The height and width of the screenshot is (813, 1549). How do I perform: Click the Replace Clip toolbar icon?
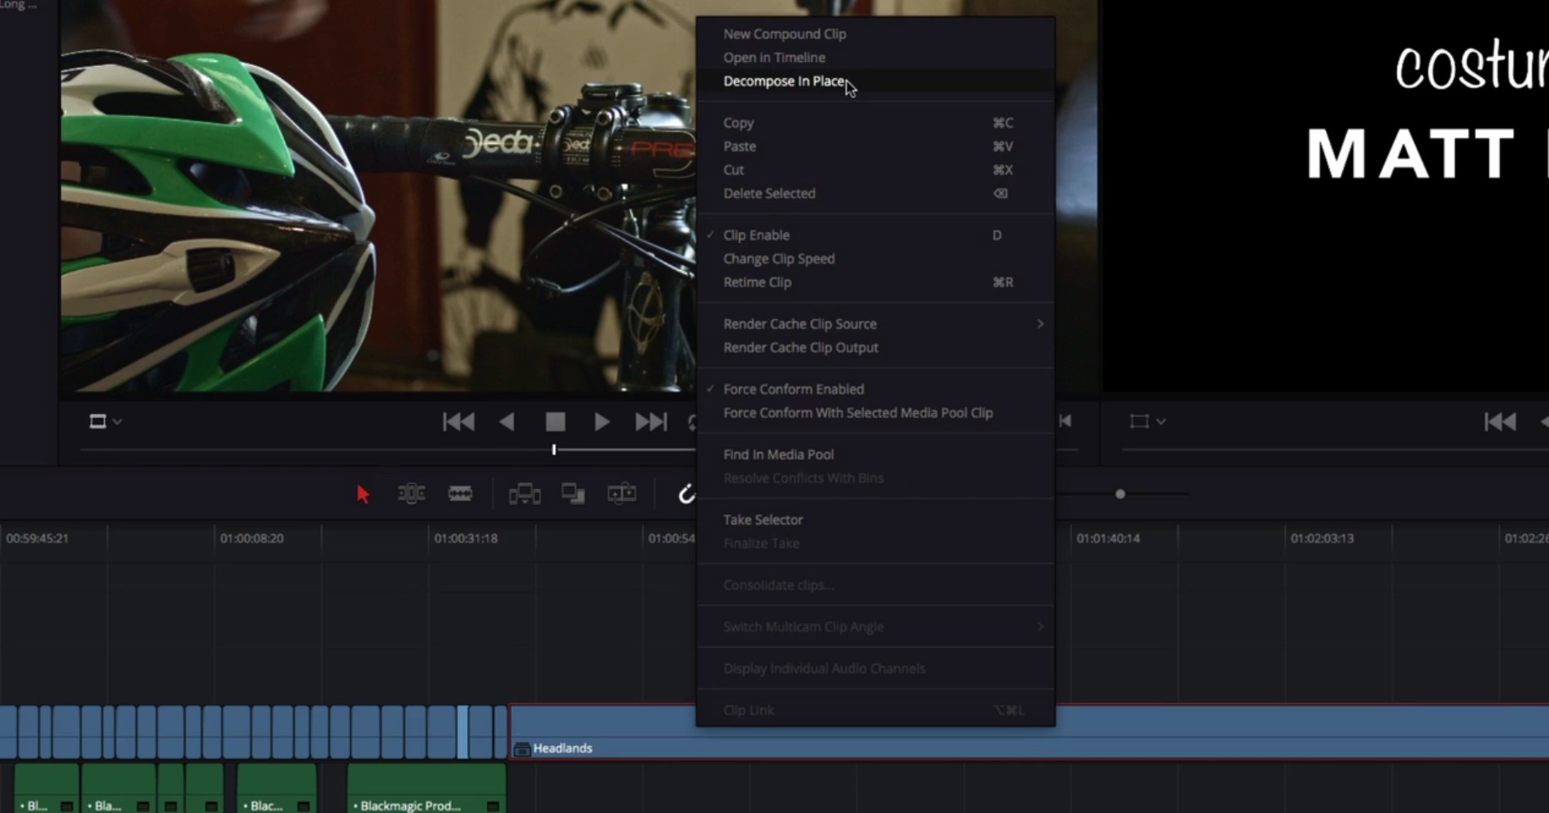click(x=622, y=494)
